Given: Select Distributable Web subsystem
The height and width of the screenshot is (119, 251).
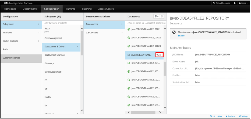Looking at the screenshot, I should point(61,72).
